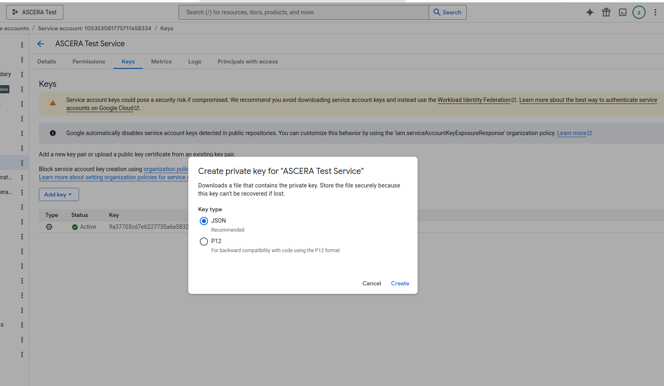Switch to the Permissions tab

tap(89, 61)
